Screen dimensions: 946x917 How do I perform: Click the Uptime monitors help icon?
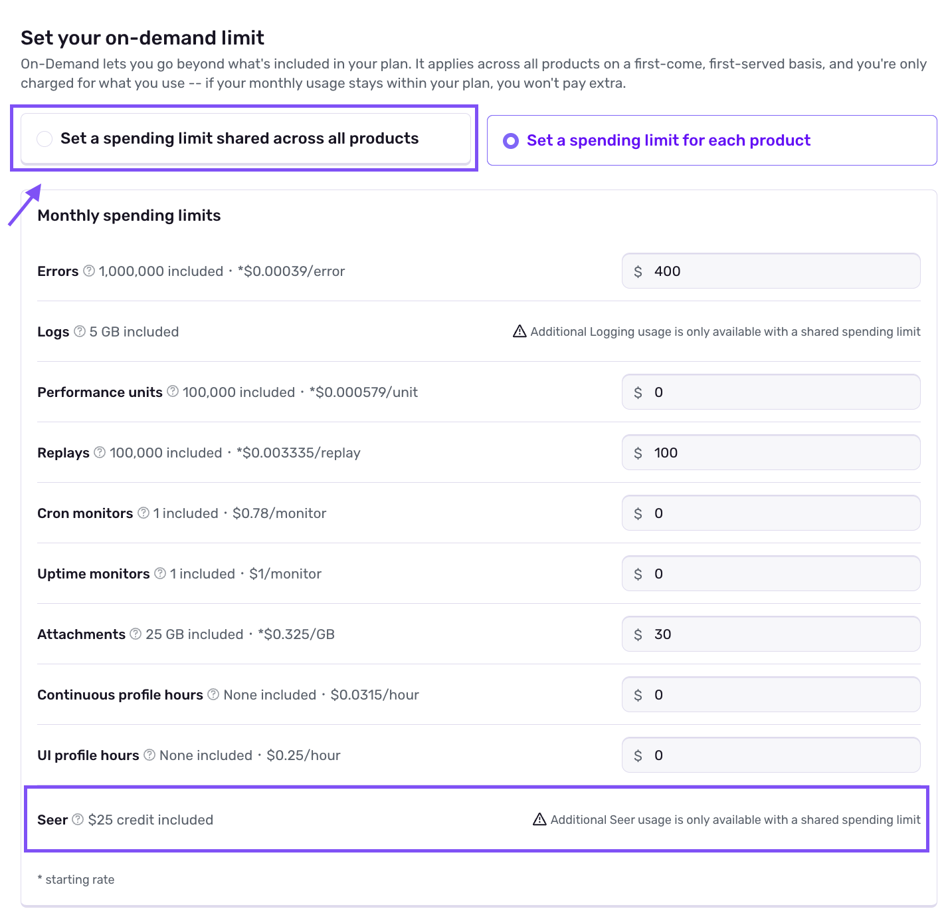[160, 573]
